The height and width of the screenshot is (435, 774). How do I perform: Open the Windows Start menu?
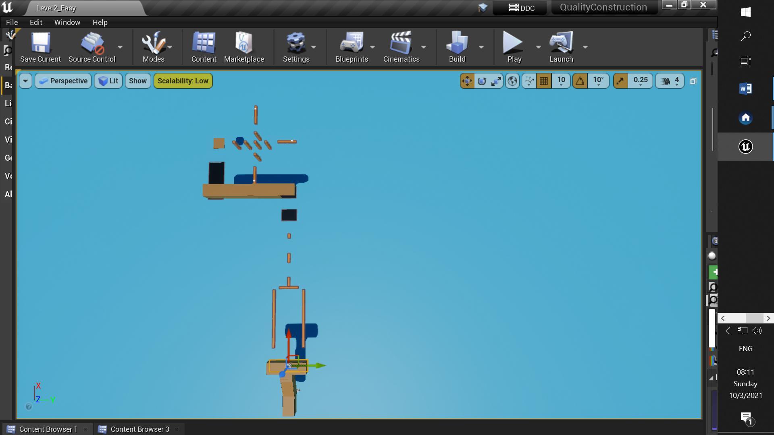(x=745, y=12)
